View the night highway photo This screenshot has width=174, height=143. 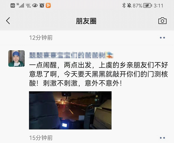[x=70, y=110]
